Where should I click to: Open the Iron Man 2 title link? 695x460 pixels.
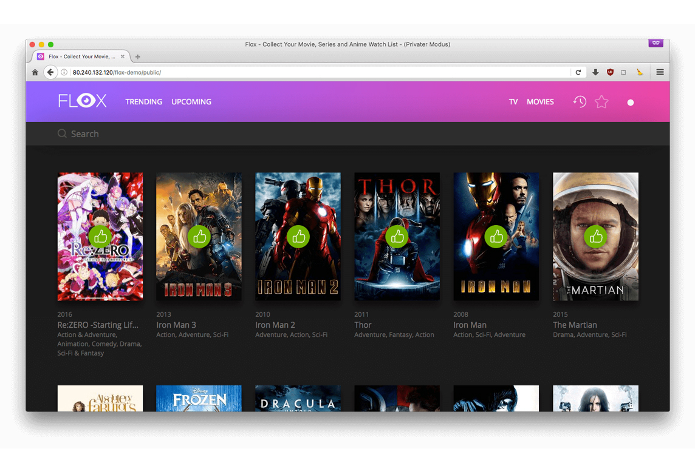[x=275, y=325]
